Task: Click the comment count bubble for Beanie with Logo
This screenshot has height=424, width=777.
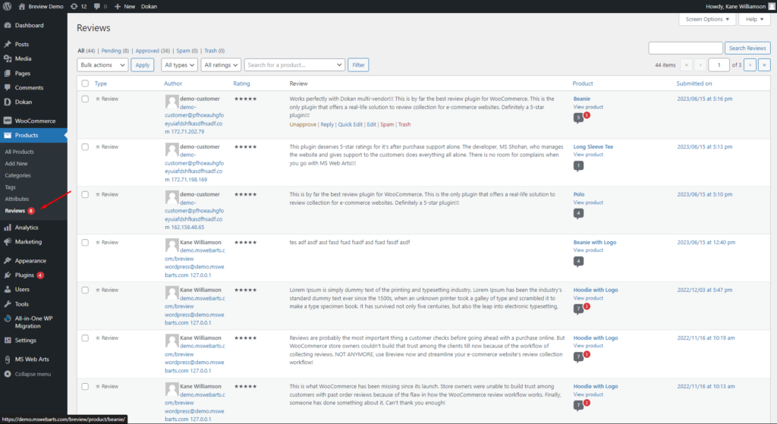Action: [578, 261]
